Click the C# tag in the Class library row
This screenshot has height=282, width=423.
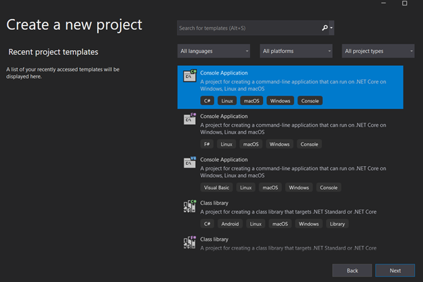point(207,224)
